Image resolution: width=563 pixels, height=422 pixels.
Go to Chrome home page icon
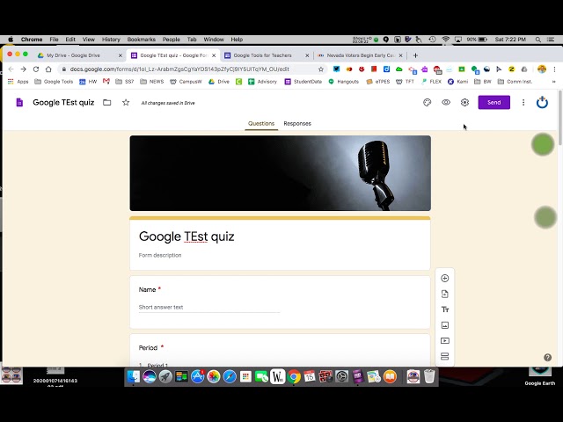pos(48,69)
